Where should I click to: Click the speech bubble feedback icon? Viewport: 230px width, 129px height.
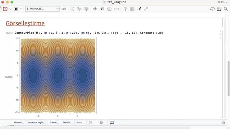[112, 123]
